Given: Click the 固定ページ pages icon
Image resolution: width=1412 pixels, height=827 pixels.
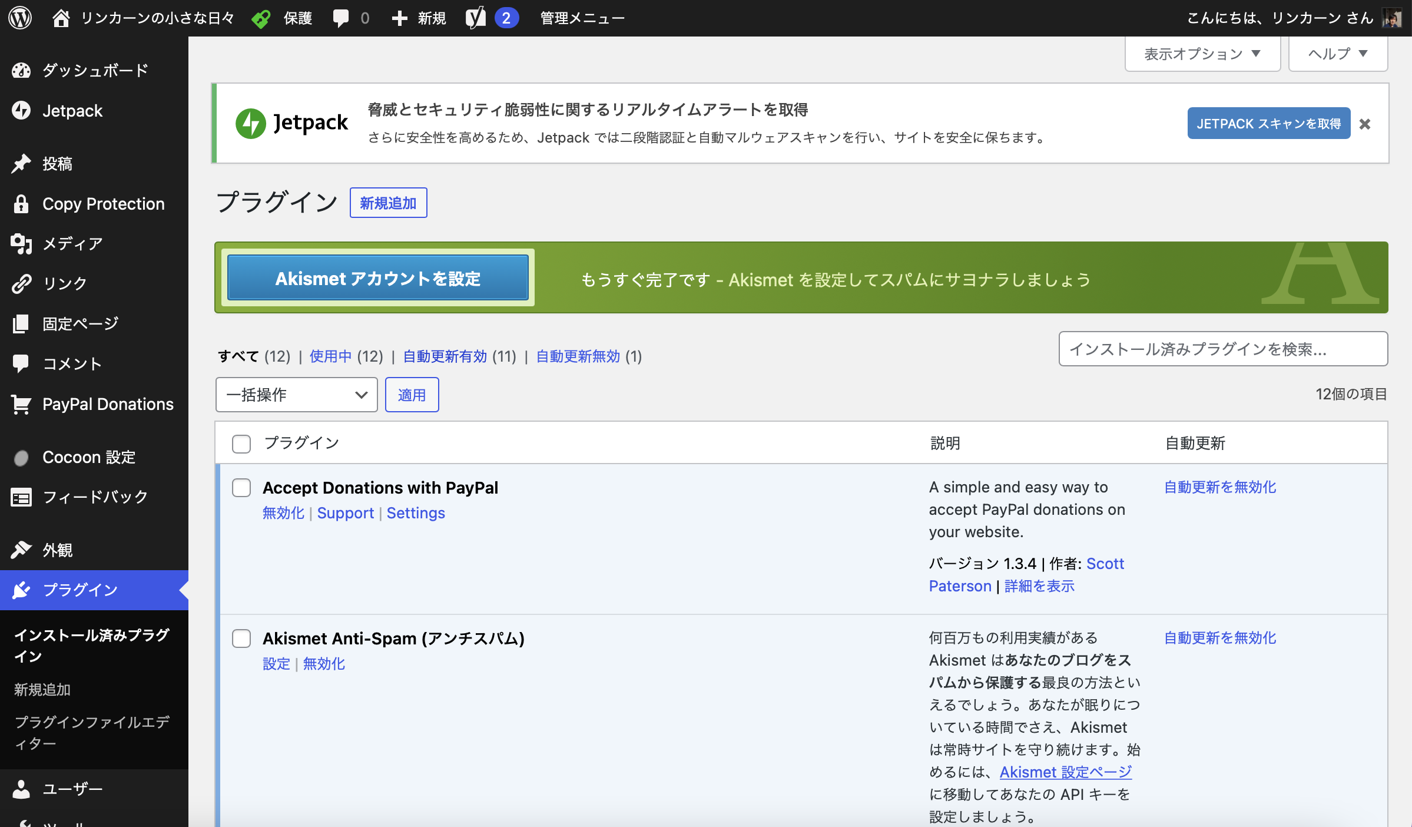Looking at the screenshot, I should (21, 324).
